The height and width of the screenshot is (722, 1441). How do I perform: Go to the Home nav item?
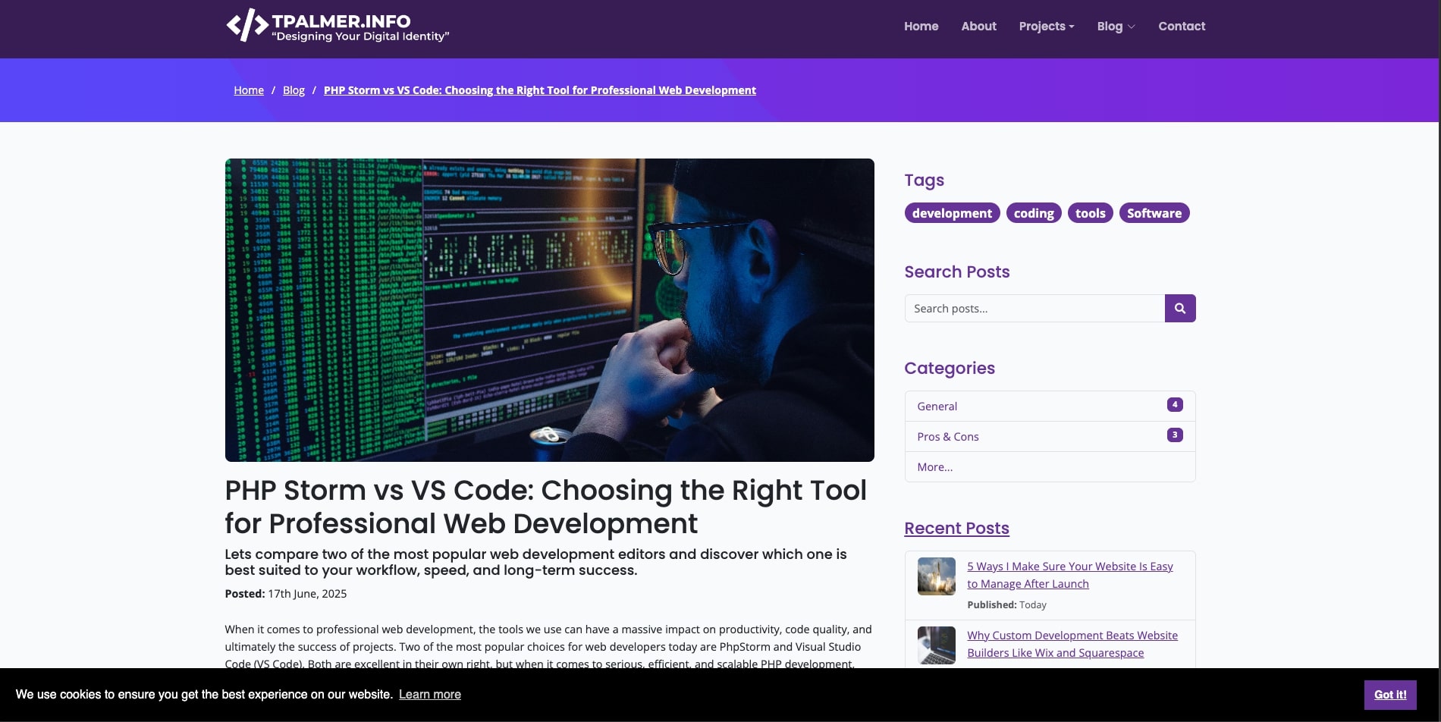tap(921, 27)
